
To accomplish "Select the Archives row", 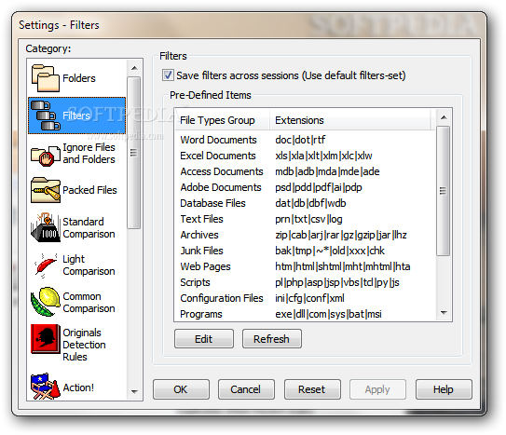I will coord(305,235).
